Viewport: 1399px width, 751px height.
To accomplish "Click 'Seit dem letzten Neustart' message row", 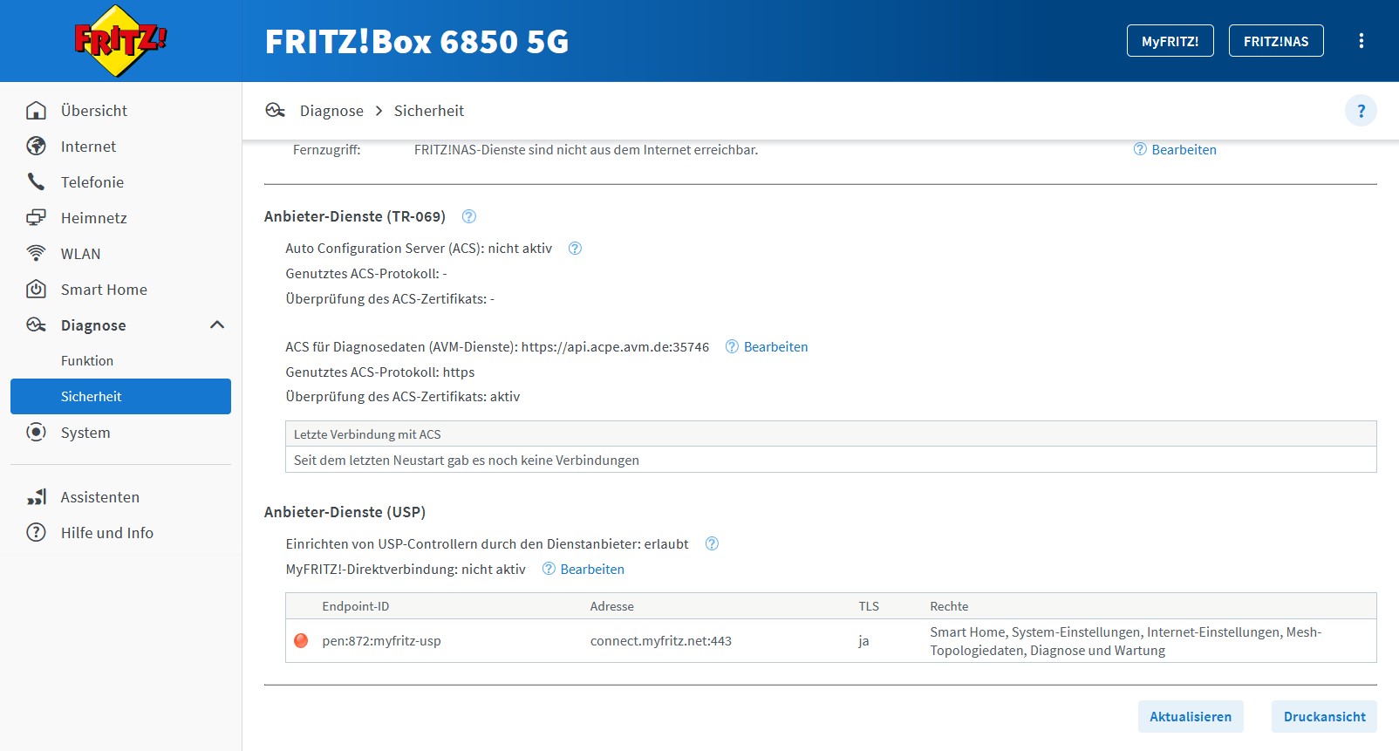I will 830,461.
